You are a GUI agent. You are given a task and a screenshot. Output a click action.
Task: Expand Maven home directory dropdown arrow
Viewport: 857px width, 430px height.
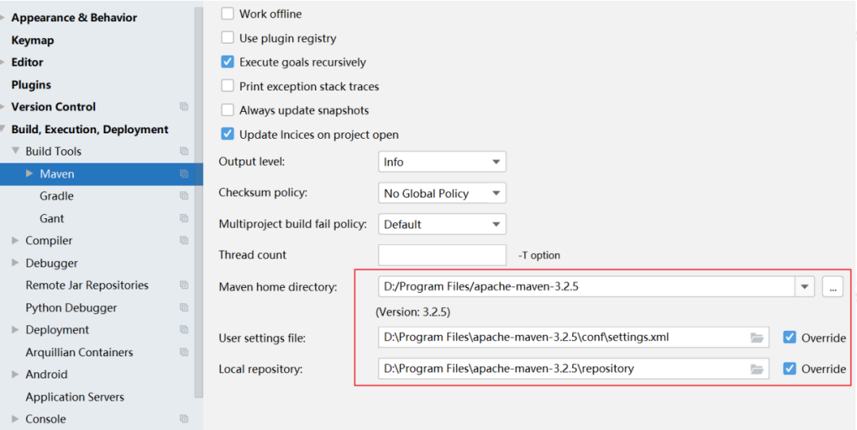point(805,286)
